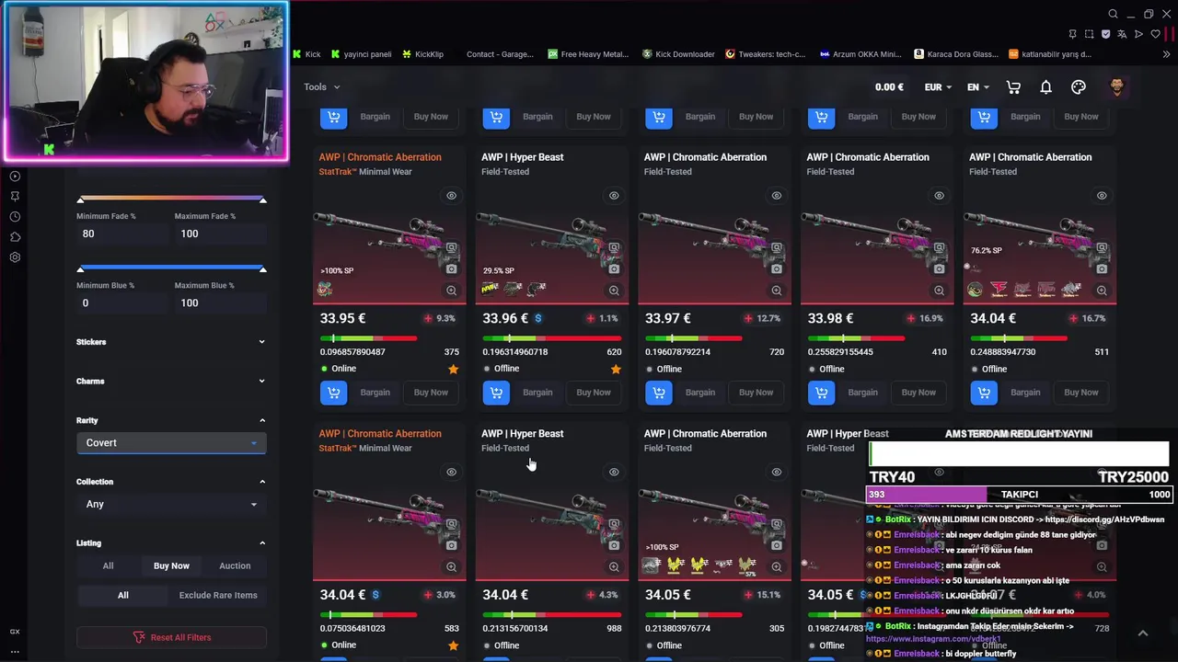This screenshot has width=1178, height=662.
Task: Toggle watch eye on the 33.97 € AWP
Action: (x=777, y=195)
